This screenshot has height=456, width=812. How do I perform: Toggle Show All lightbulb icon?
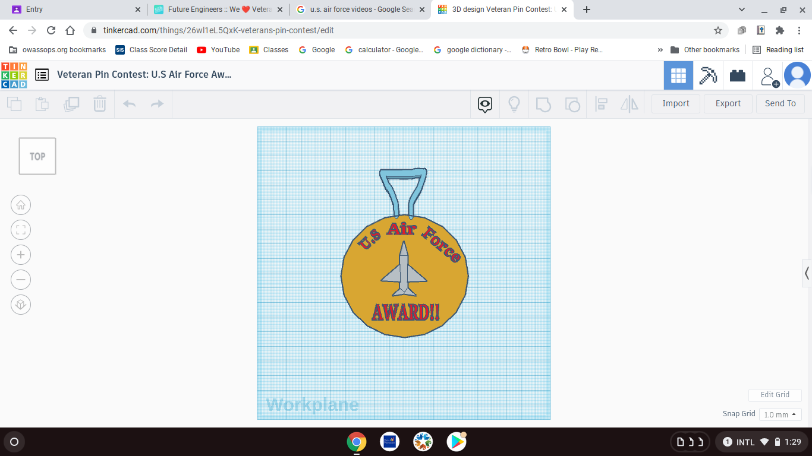(x=514, y=104)
